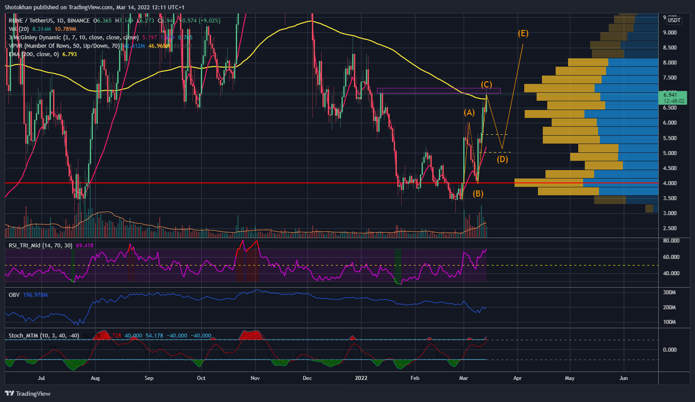Click the VPVR value 46.968M

click(x=159, y=46)
